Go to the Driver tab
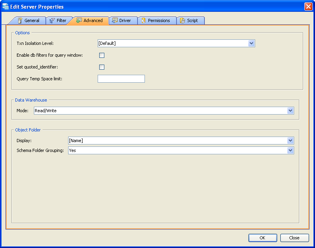 pos(123,20)
